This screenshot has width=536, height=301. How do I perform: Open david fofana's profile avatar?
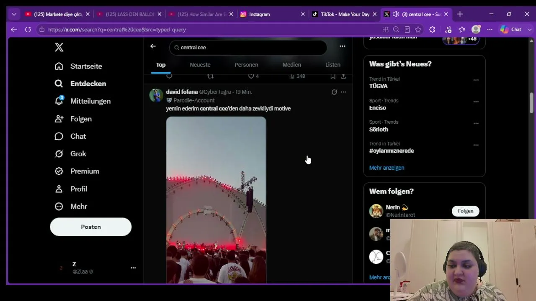tap(156, 95)
